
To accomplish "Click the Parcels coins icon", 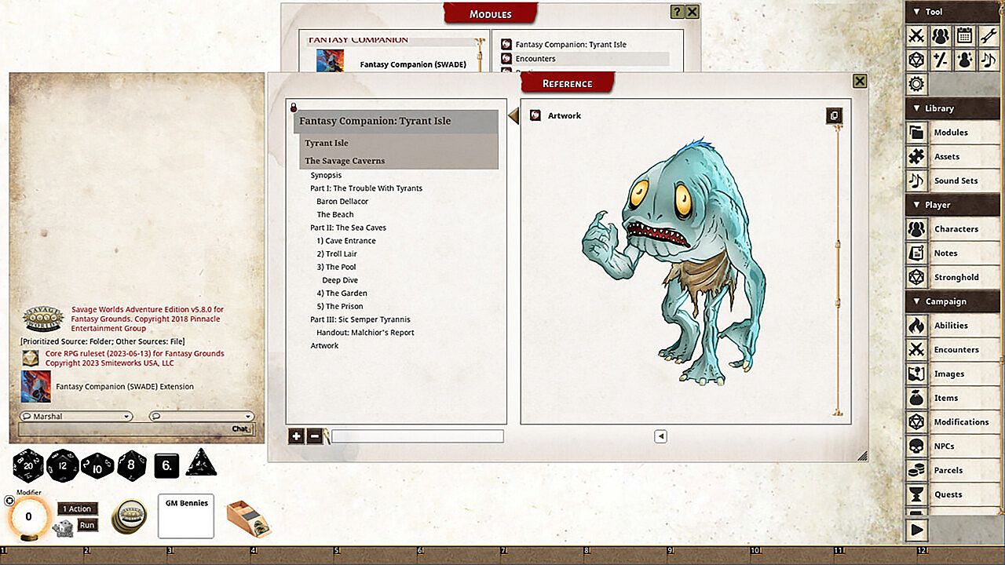I will (x=916, y=471).
